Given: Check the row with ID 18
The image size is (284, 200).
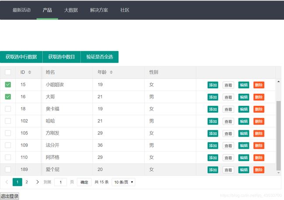Looking at the screenshot, I should pos(8,109).
